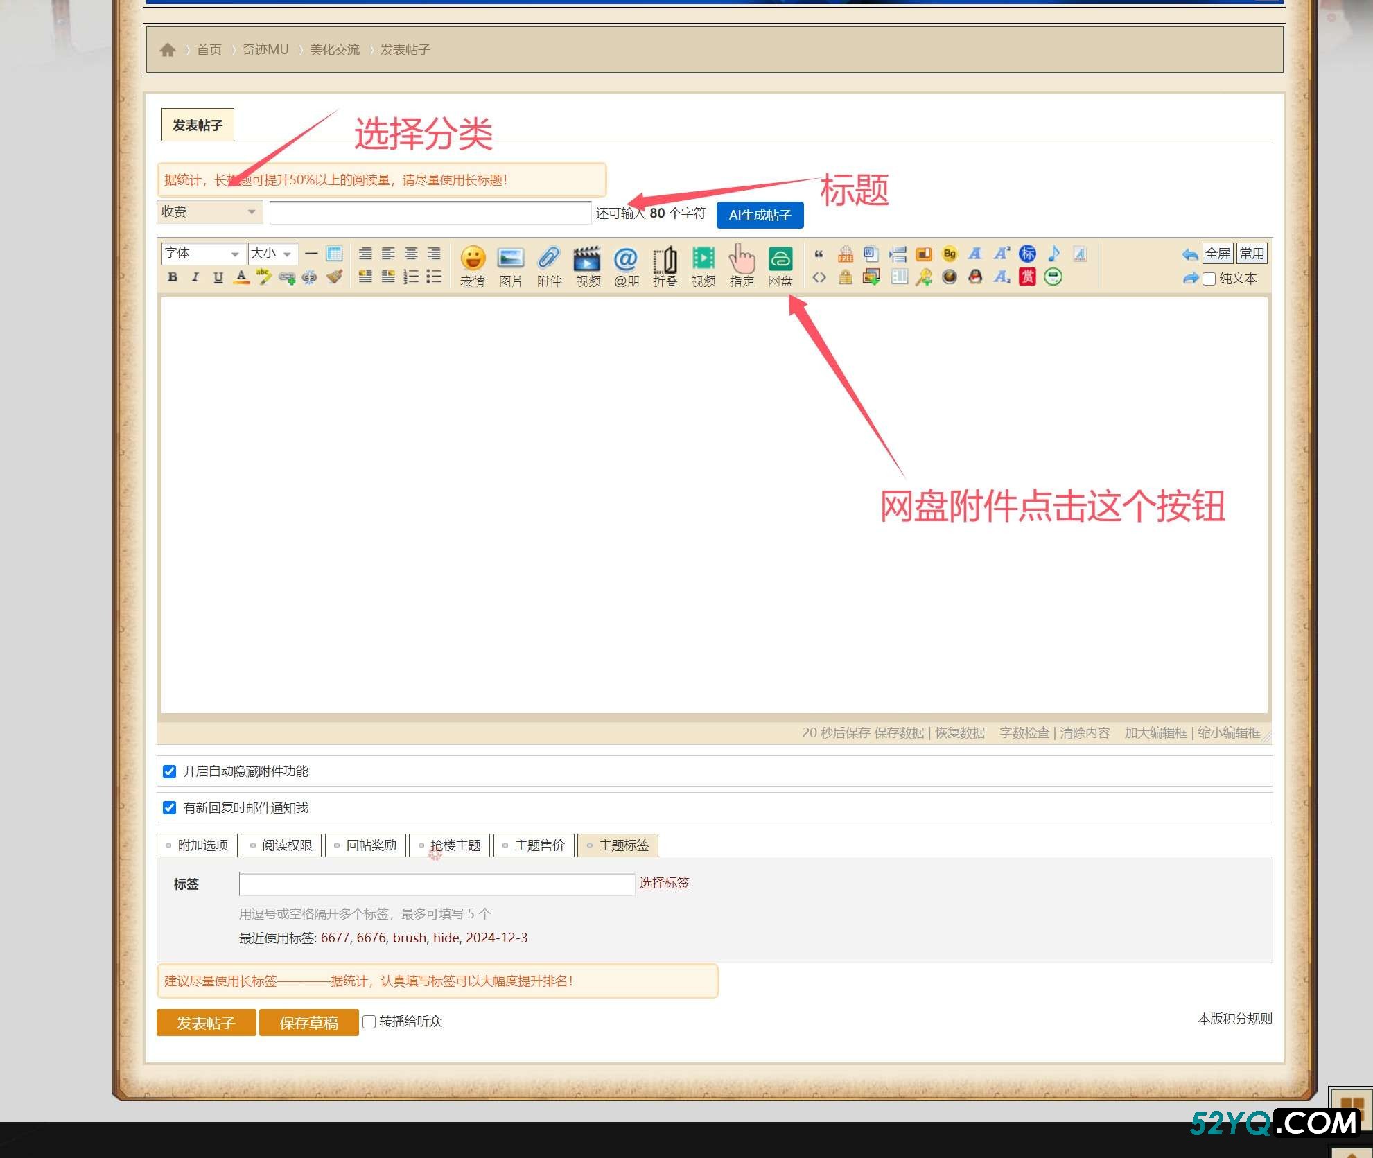Click the 保存草稿 save draft button
Screen dimensions: 1373x1158
[x=308, y=1022]
